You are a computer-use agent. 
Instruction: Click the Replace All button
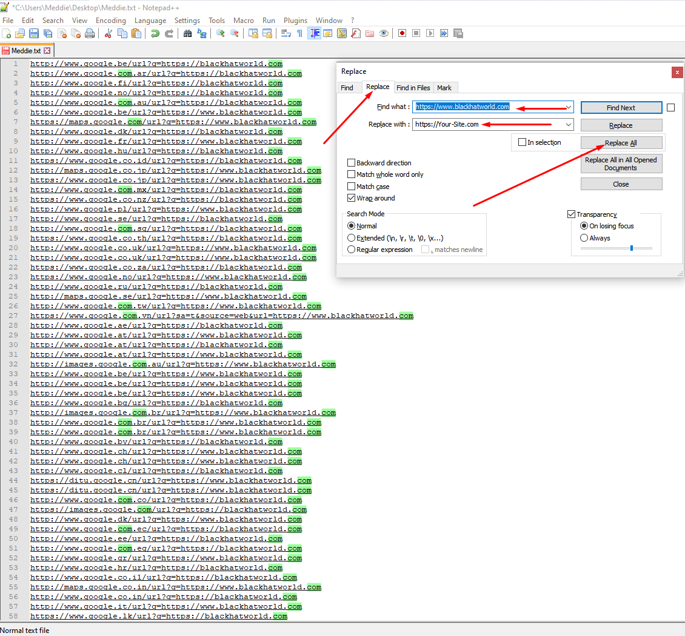[x=621, y=143]
